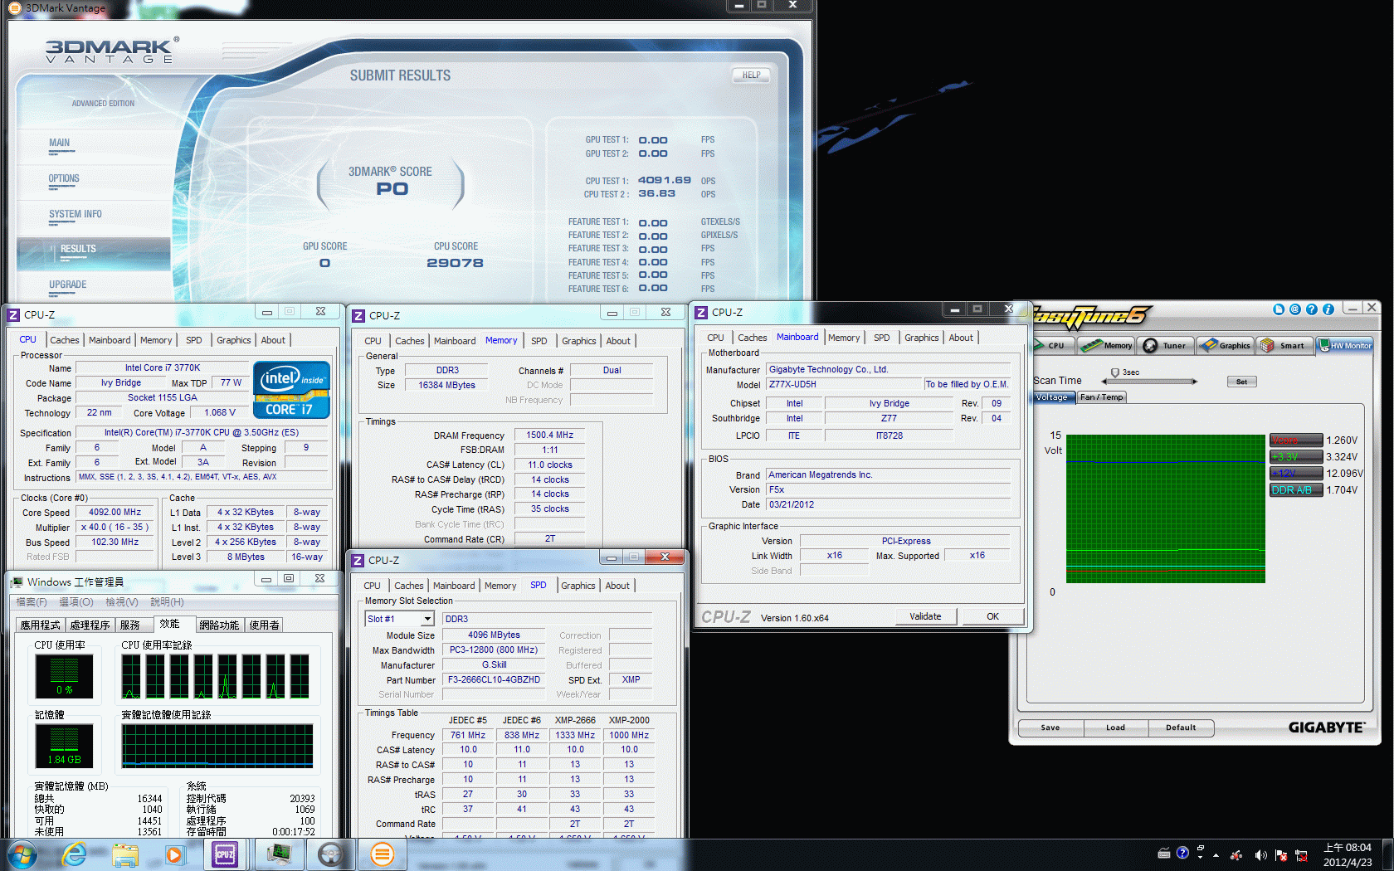Select the EasyTune6 Smart tab

(x=1284, y=346)
